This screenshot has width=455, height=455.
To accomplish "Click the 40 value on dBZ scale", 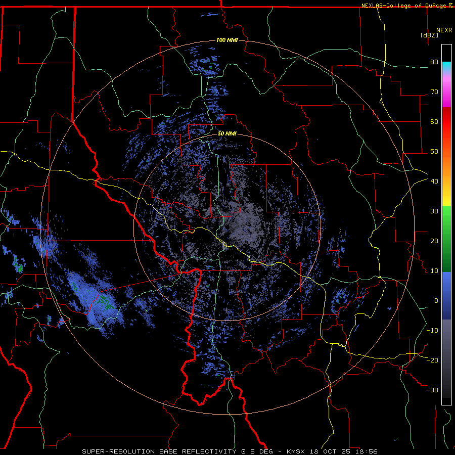I will 434,181.
